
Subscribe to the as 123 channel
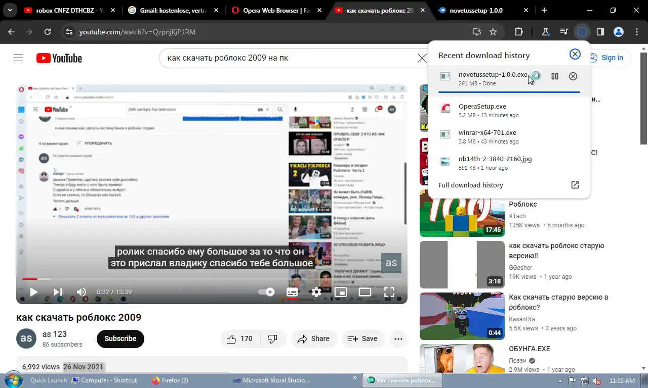(120, 338)
